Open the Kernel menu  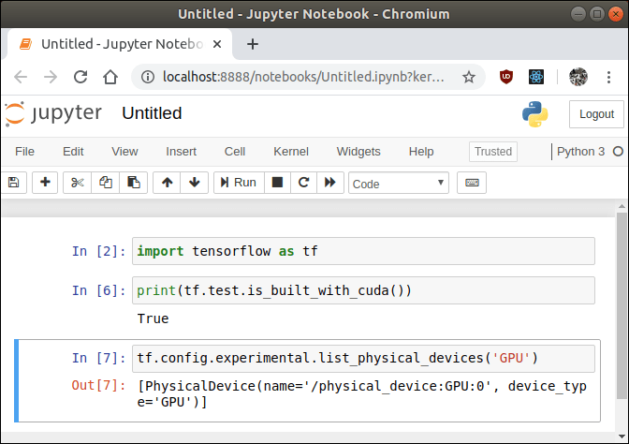(290, 151)
